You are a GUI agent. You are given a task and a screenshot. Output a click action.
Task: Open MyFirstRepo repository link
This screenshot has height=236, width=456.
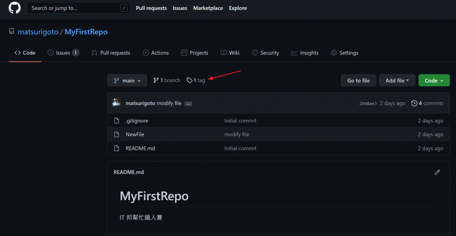point(86,32)
